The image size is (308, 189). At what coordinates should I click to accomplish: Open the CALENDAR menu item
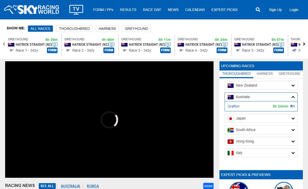tap(195, 10)
